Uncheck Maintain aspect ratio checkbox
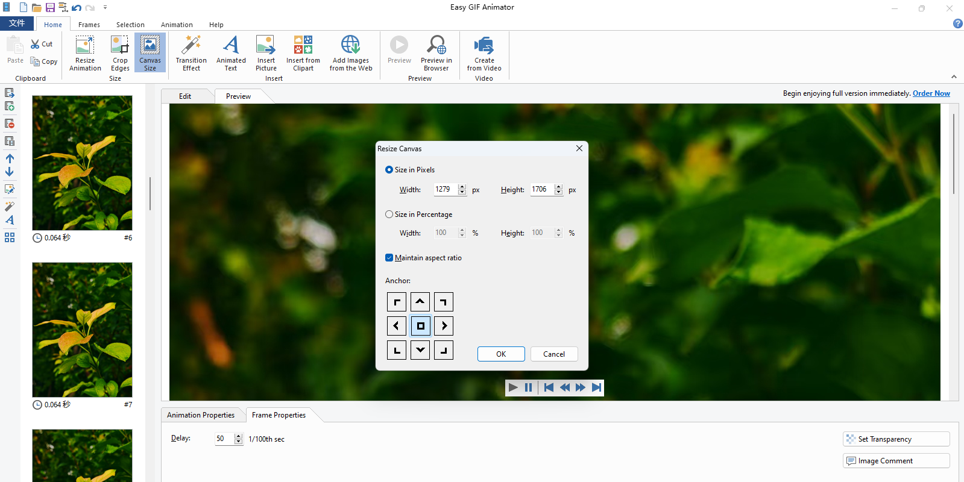 [389, 258]
